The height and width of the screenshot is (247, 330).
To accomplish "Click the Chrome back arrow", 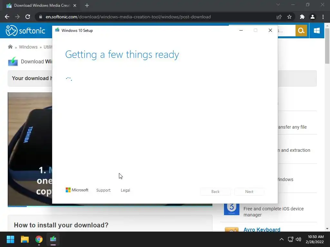I will pyautogui.click(x=7, y=17).
